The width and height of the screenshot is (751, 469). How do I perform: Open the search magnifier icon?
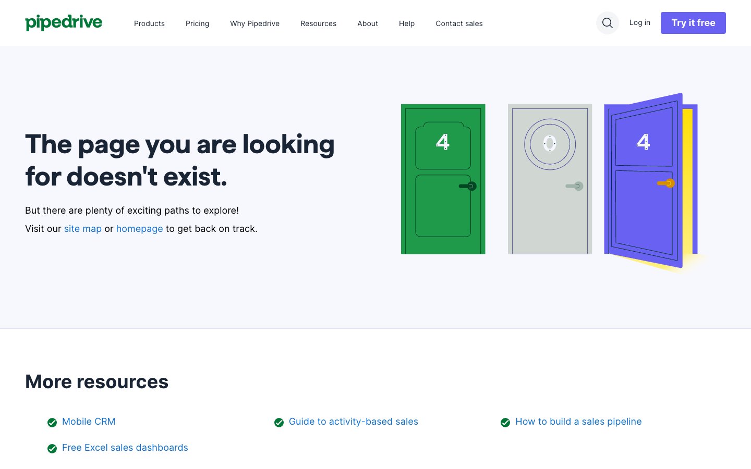click(x=607, y=23)
